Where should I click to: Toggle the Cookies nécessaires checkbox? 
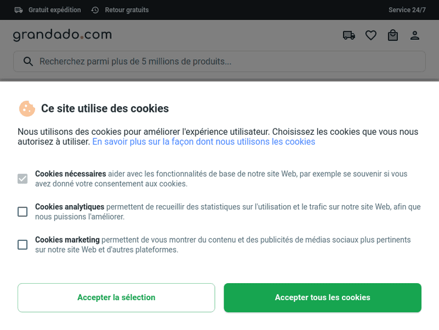[x=22, y=179]
